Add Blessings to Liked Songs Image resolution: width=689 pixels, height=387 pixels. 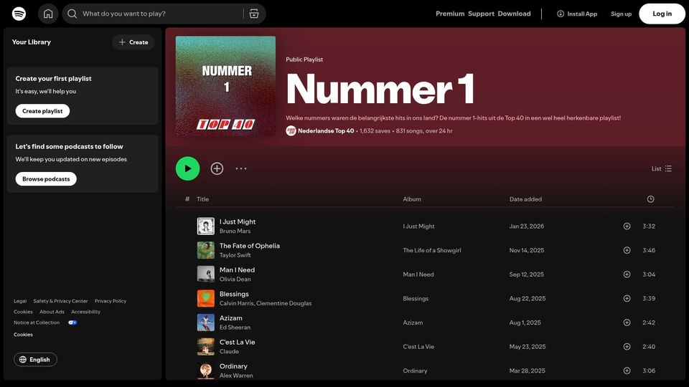(x=627, y=298)
